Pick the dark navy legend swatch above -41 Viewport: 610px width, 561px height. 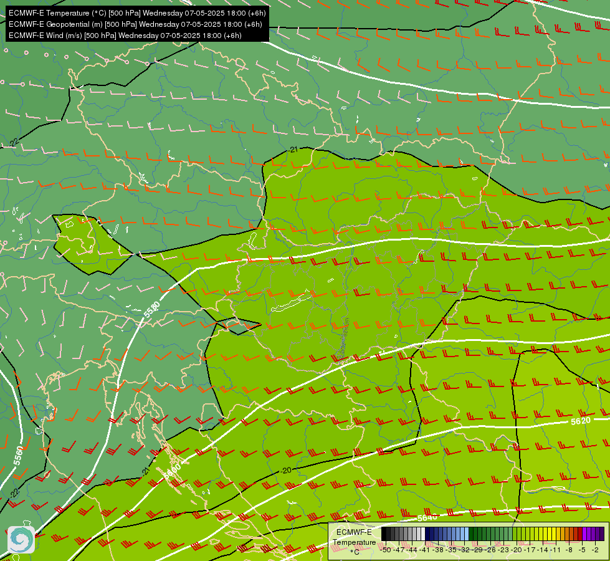click(427, 534)
